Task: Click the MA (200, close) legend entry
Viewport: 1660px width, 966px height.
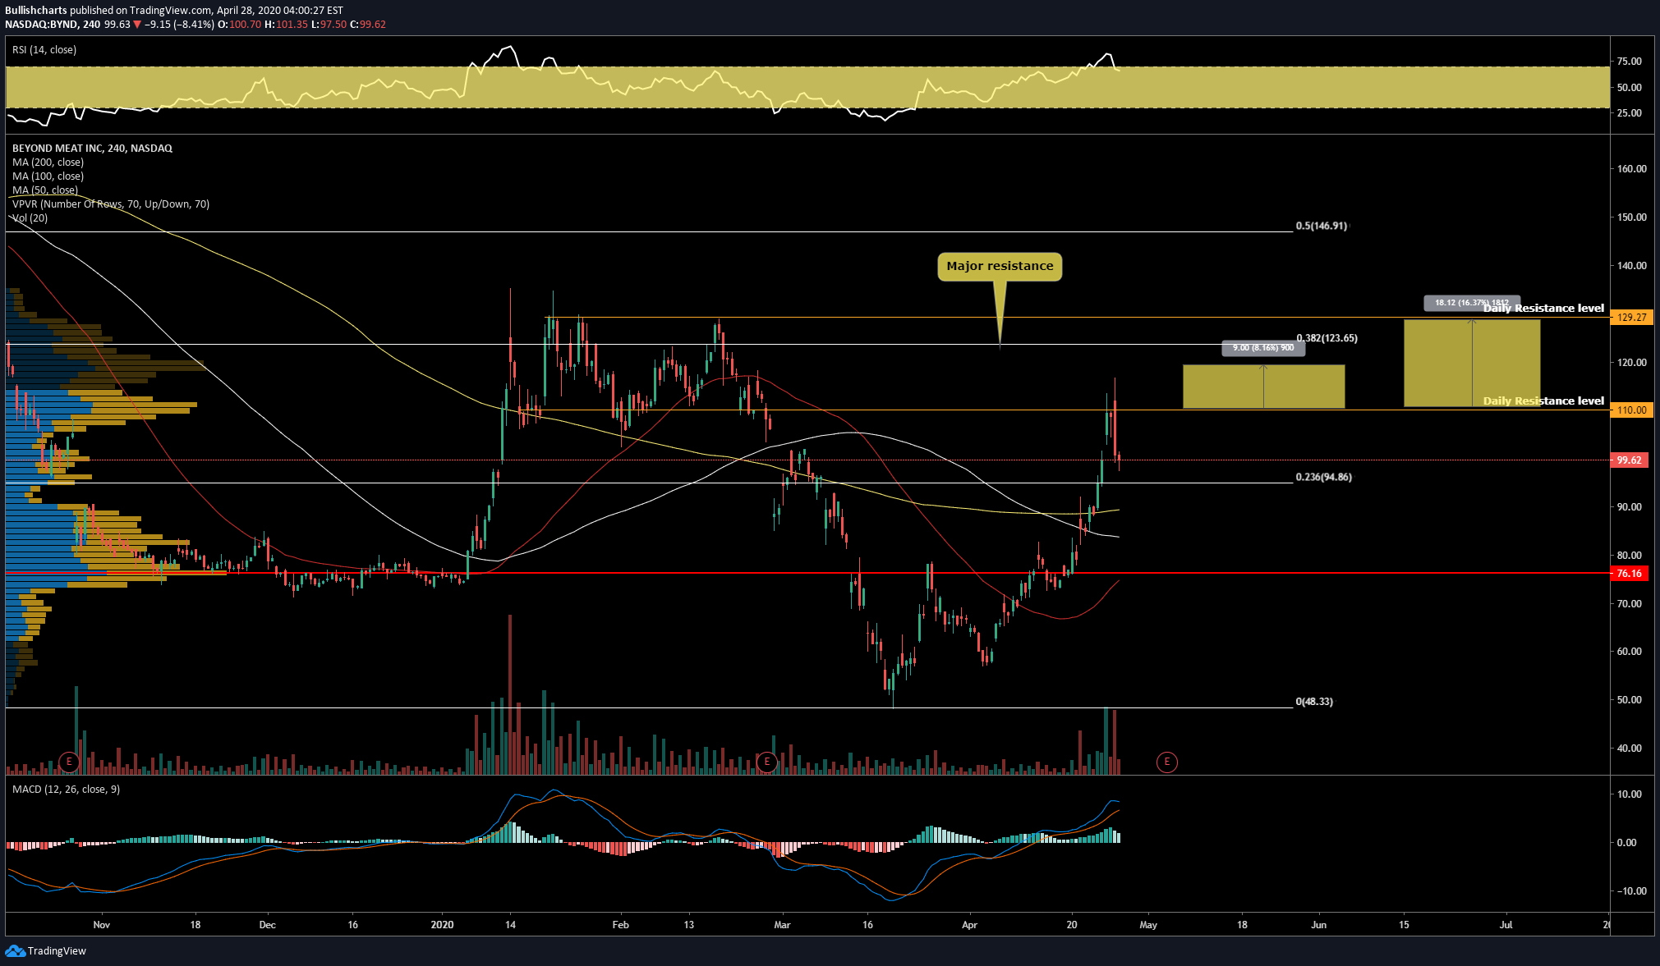Action: 48,163
